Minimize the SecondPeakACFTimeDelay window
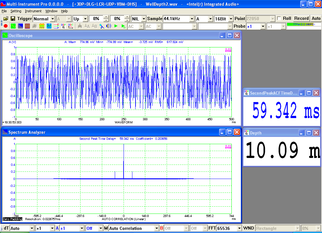The width and height of the screenshot is (322, 233). click(x=301, y=93)
